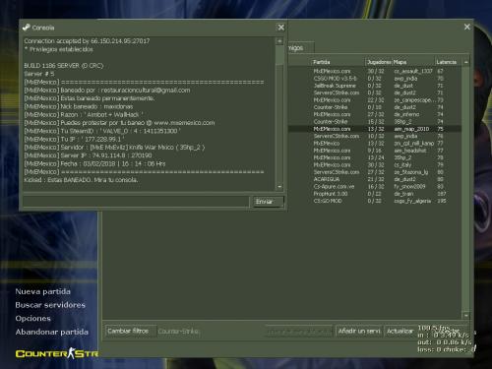Click the server list scrollbar down arrow

click(x=465, y=316)
